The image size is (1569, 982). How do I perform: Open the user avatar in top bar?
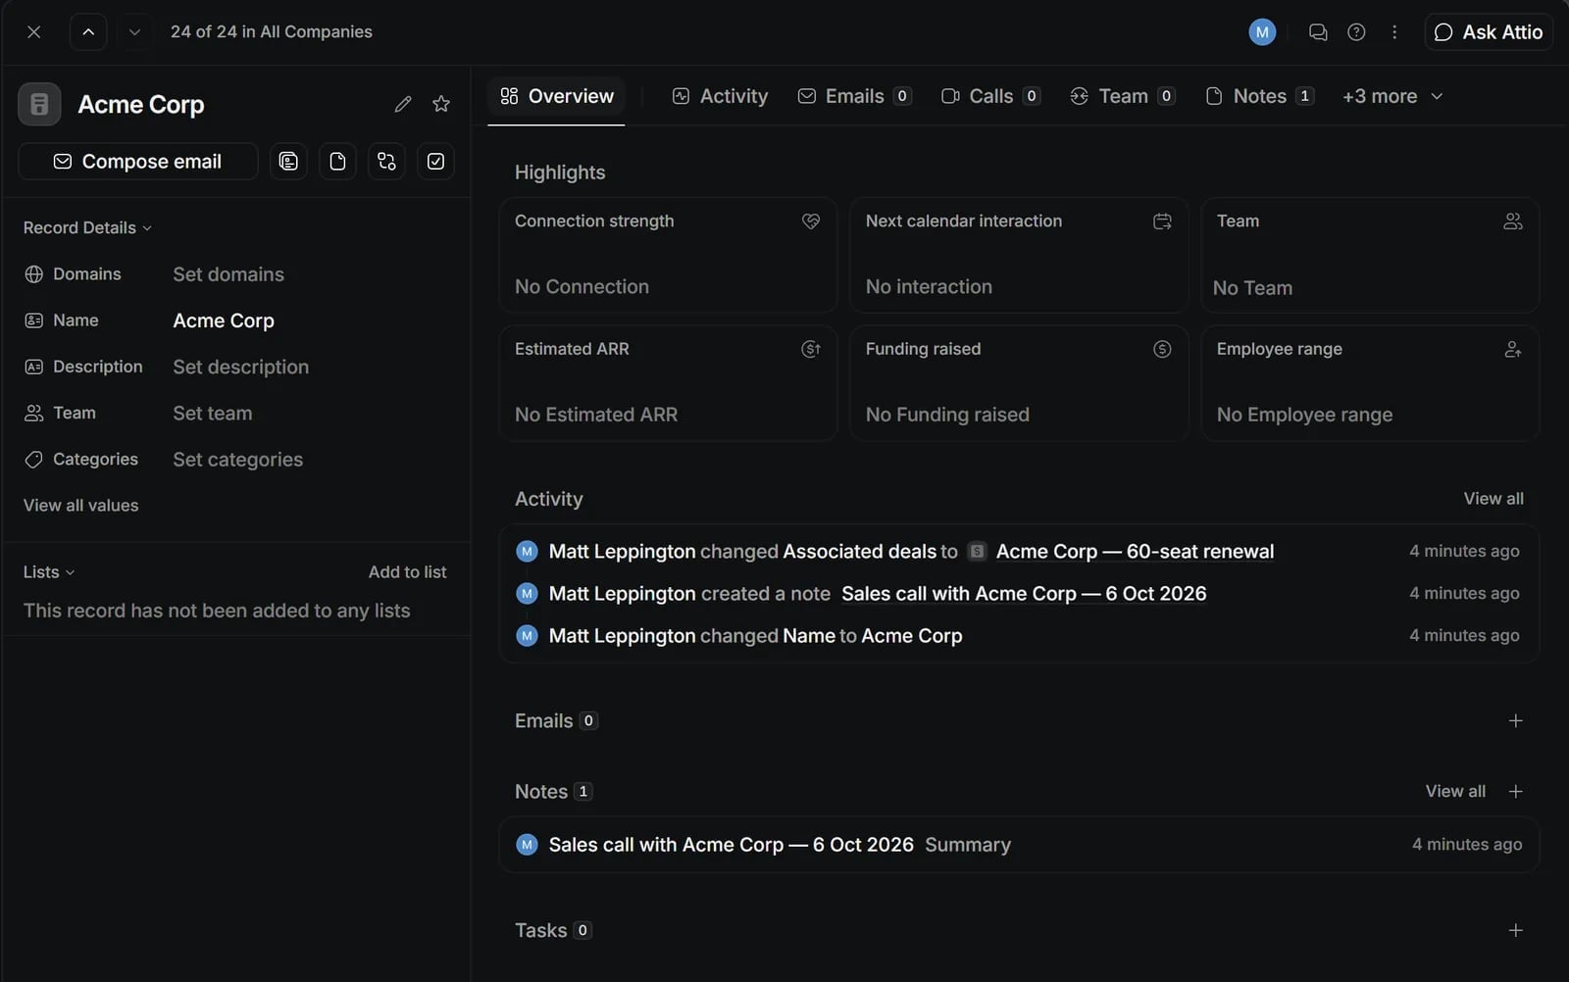click(1262, 32)
